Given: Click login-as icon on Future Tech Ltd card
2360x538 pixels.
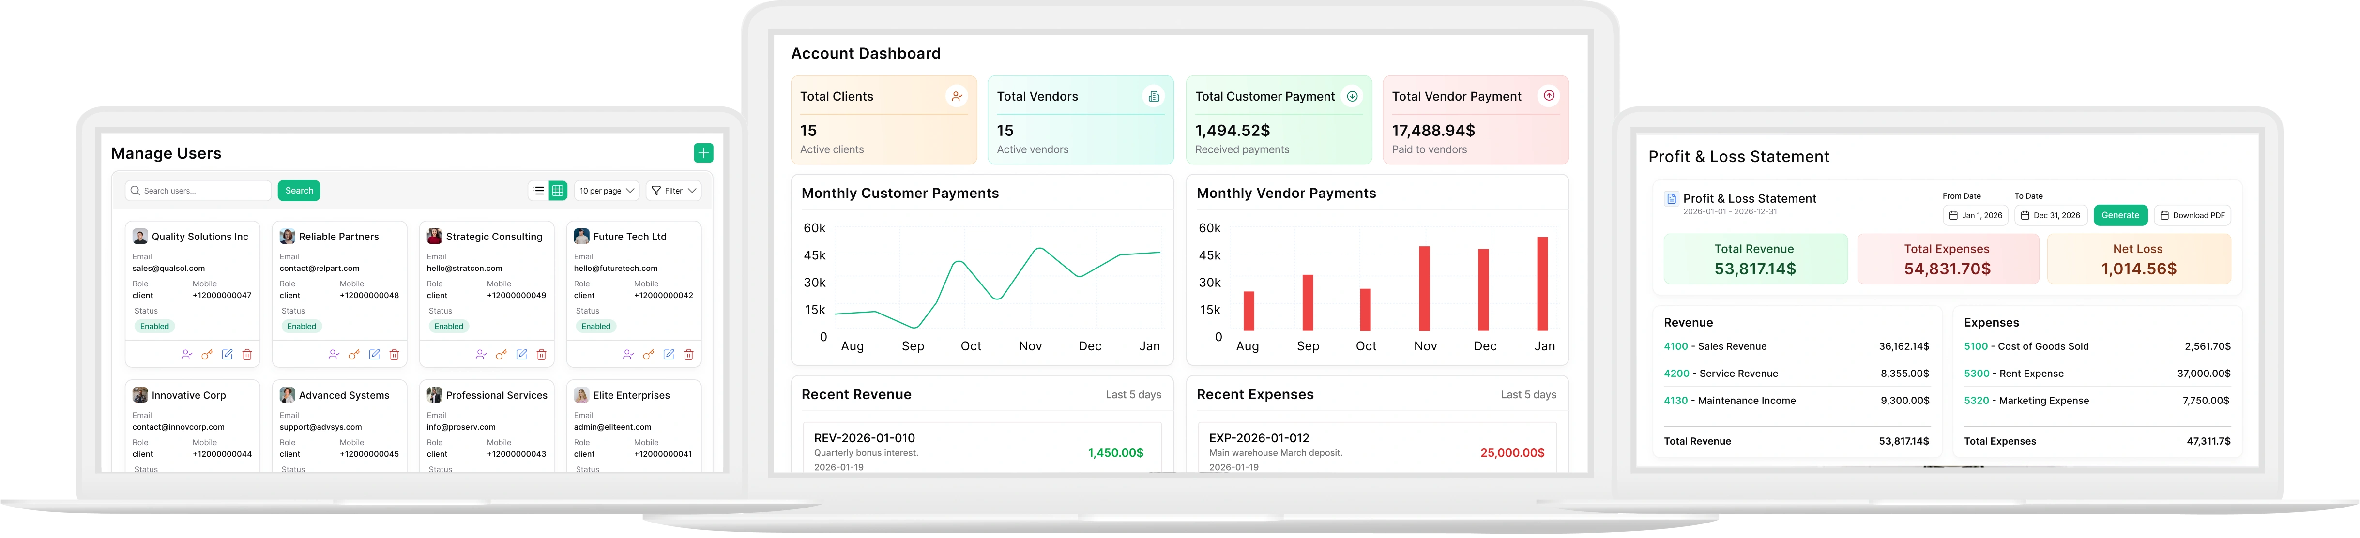Looking at the screenshot, I should click(628, 354).
